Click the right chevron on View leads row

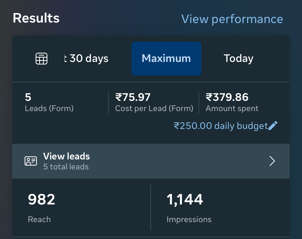(272, 161)
